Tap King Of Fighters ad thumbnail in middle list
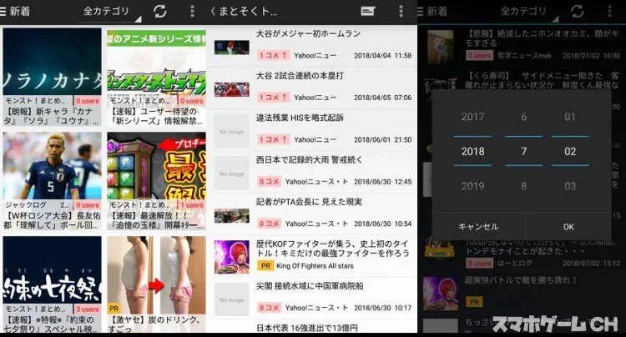 231,257
